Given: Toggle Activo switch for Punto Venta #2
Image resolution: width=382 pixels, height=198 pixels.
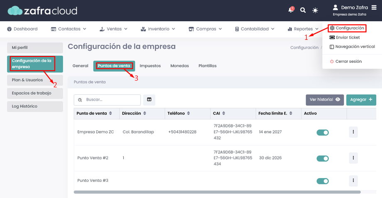Looking at the screenshot, I should click(323, 158).
